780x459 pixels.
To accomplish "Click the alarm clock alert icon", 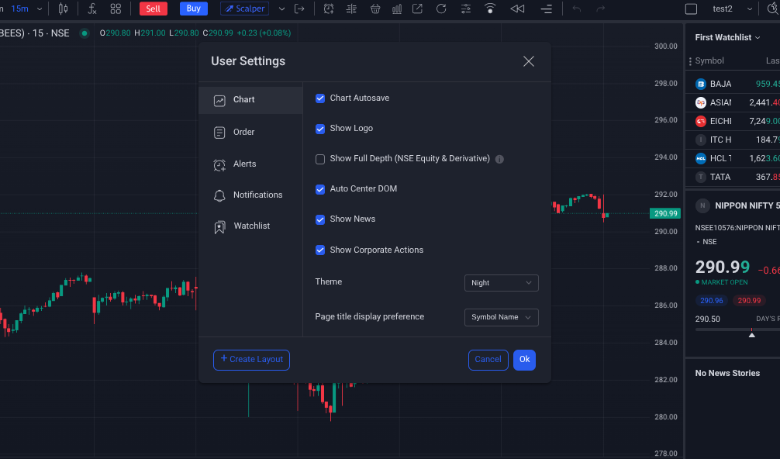I will point(329,9).
